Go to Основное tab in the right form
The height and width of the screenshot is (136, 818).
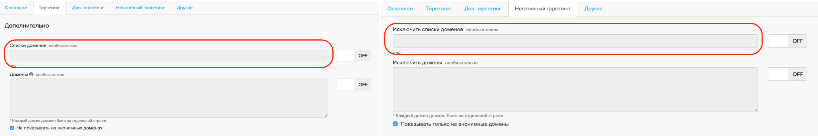(x=400, y=9)
